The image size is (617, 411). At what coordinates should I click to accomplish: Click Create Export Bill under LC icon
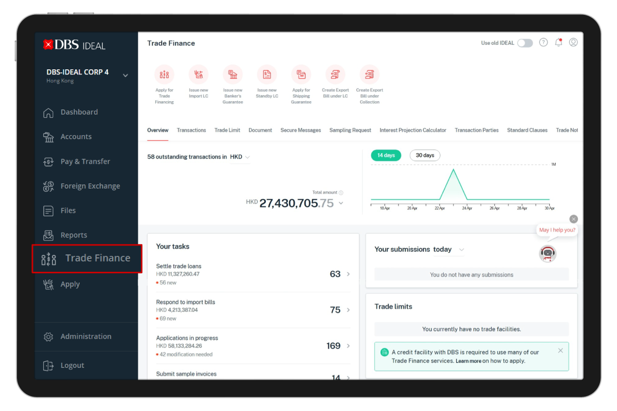click(x=335, y=74)
